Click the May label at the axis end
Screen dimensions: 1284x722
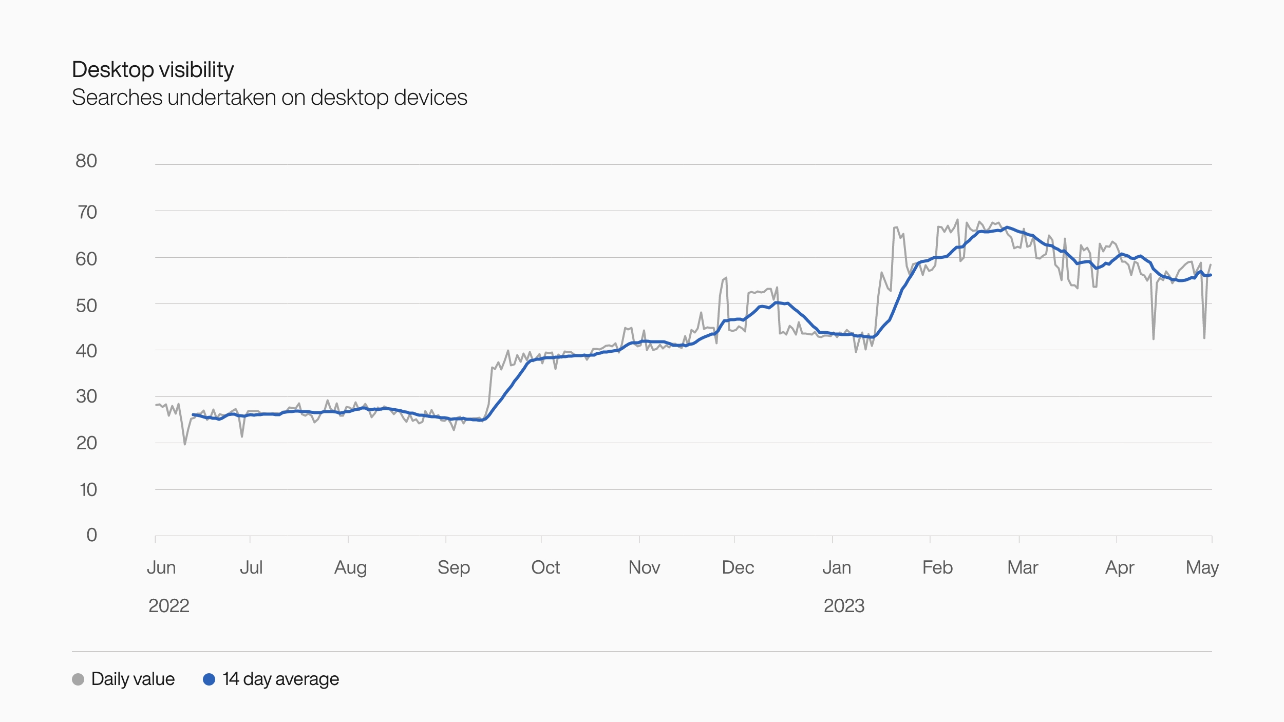pos(1202,567)
